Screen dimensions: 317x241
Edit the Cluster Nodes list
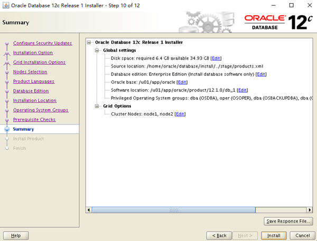[180, 114]
